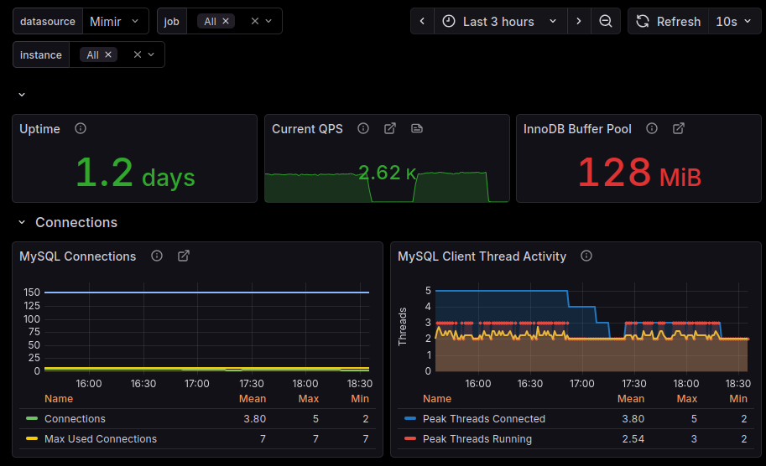
Task: Open the MySQL Connections panel title
Action: click(78, 256)
